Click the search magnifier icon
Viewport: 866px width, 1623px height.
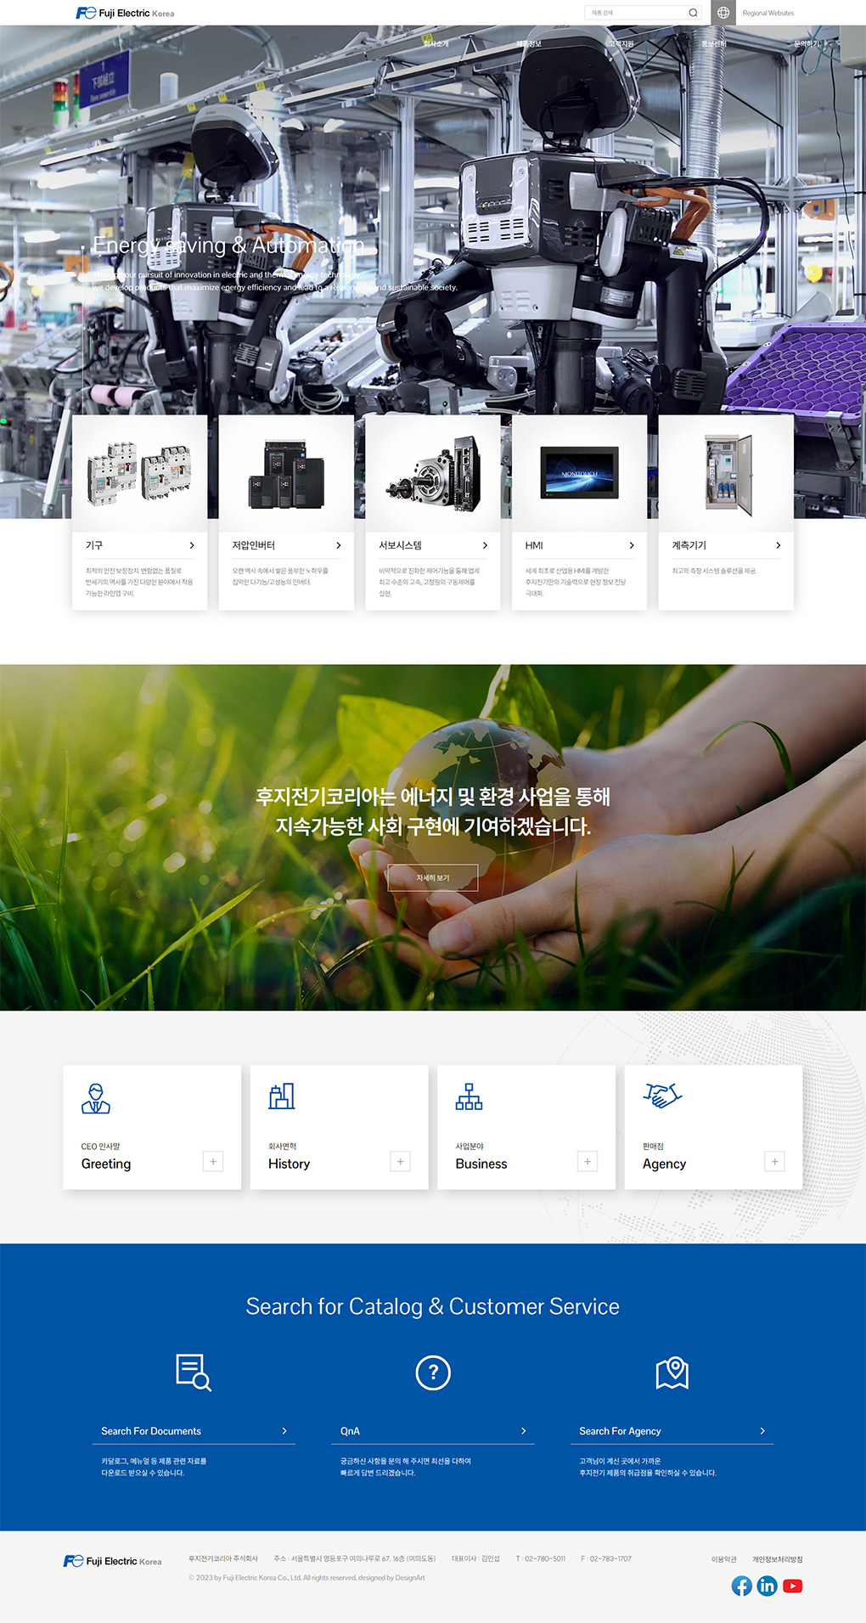click(x=693, y=13)
